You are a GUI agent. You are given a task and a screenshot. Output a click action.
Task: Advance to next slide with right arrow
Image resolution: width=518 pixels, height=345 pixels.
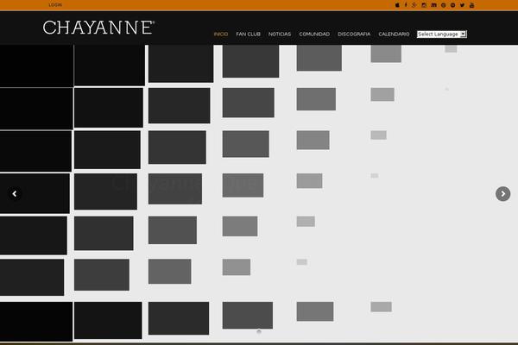[x=502, y=194]
